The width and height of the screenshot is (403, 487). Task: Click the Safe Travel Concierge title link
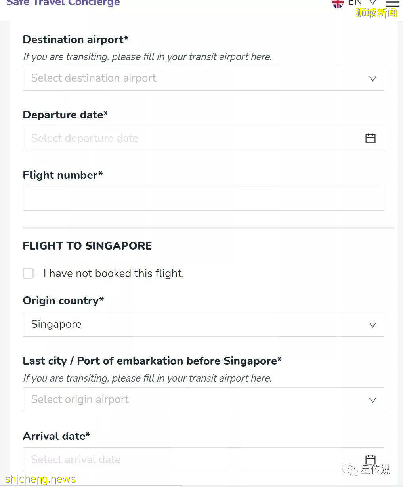(x=63, y=3)
